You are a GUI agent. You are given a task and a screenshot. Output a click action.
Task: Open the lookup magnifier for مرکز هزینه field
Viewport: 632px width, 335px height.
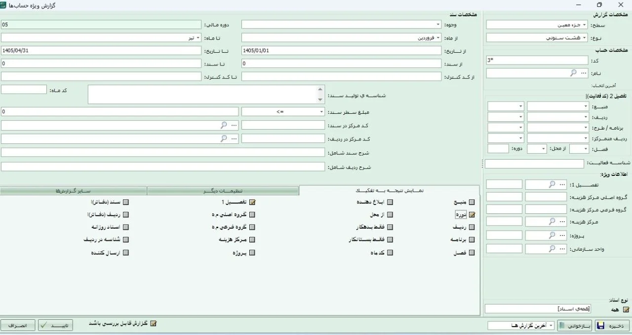[x=553, y=222]
